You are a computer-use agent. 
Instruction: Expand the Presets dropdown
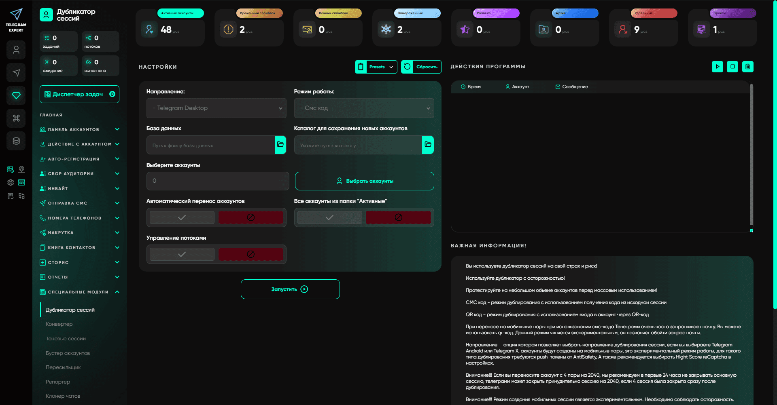click(381, 67)
